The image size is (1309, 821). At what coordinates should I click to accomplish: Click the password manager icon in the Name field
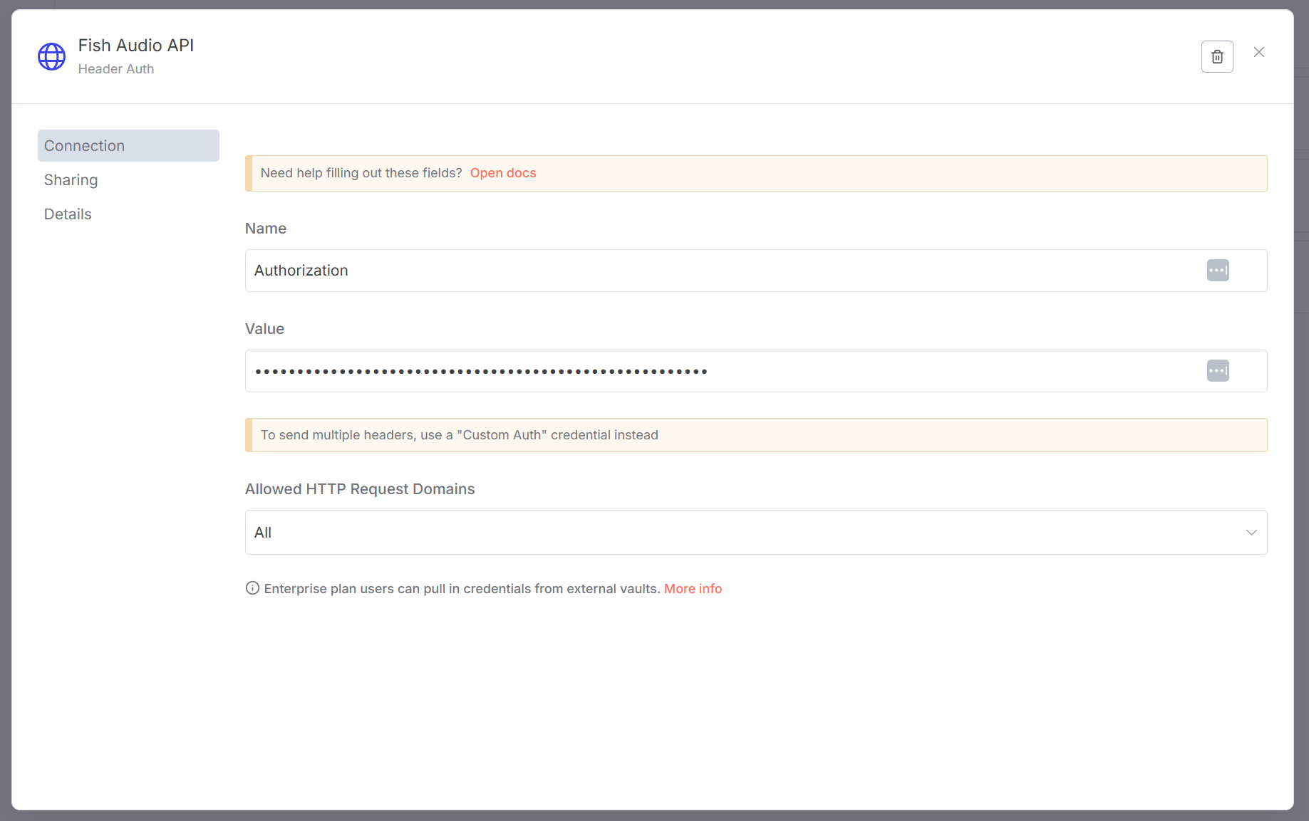tap(1218, 271)
